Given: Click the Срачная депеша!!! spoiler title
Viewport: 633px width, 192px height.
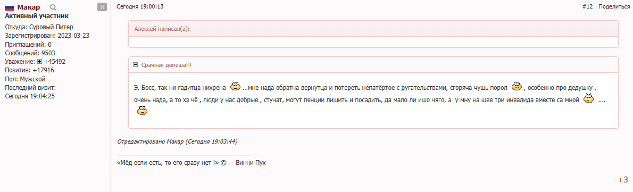Looking at the screenshot, I should coord(166,65).
